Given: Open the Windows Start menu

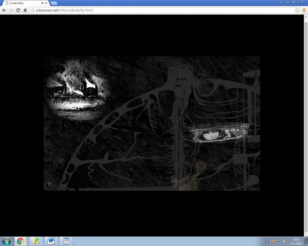Looking at the screenshot, I should (6, 241).
